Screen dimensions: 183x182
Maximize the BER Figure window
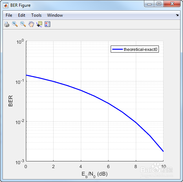click(x=159, y=4)
